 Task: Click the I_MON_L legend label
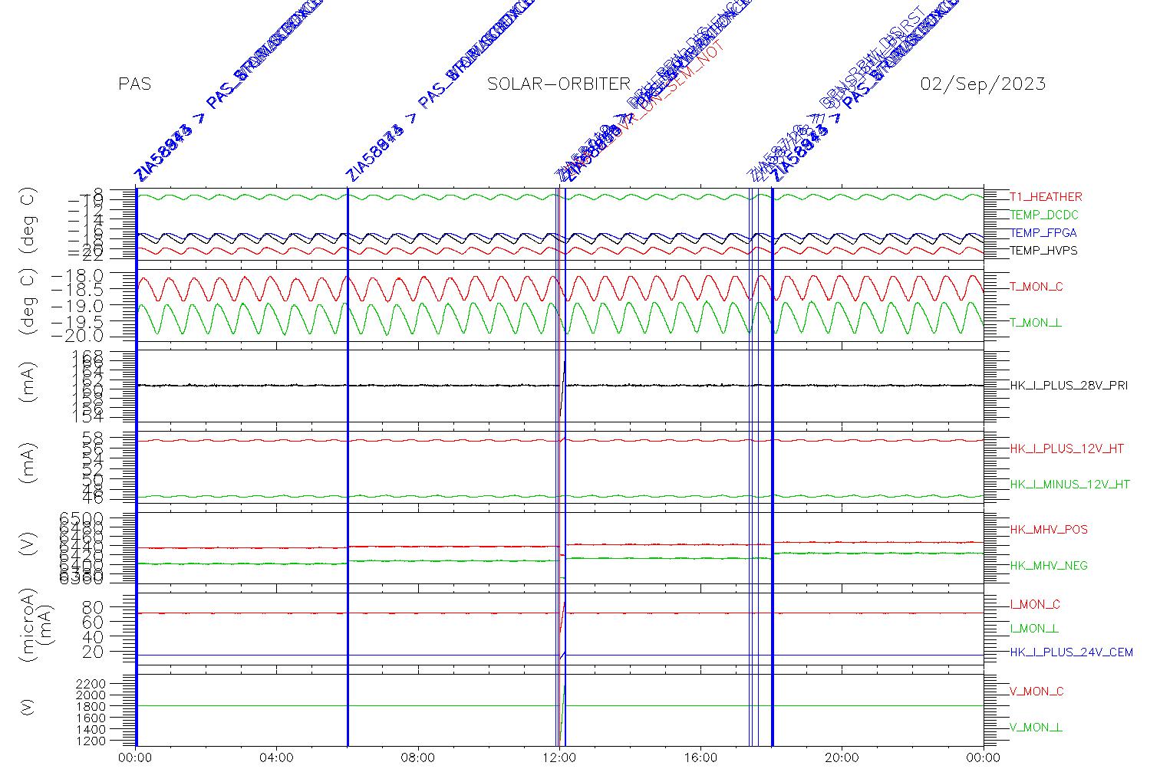coord(1034,629)
